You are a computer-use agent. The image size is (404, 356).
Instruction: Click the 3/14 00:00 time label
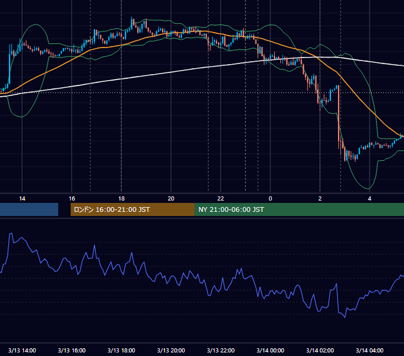click(270, 350)
